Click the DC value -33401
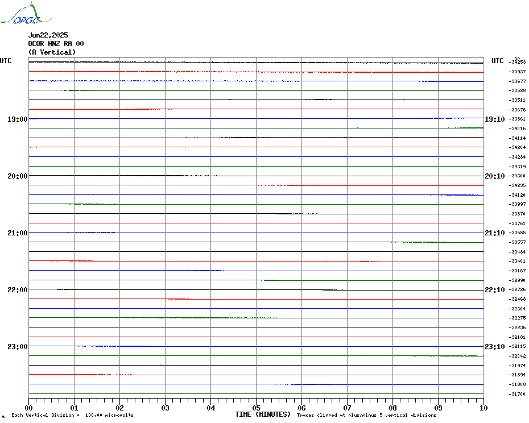The width and height of the screenshot is (529, 423). coord(517,261)
